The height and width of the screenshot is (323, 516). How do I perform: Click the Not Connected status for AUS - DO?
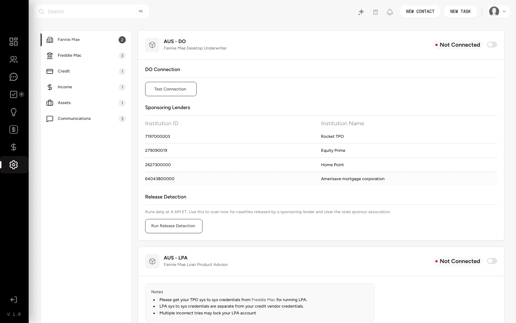tap(458, 45)
